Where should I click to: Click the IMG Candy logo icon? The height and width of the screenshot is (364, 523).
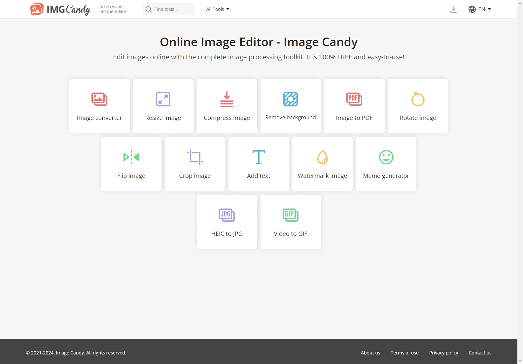(x=37, y=9)
